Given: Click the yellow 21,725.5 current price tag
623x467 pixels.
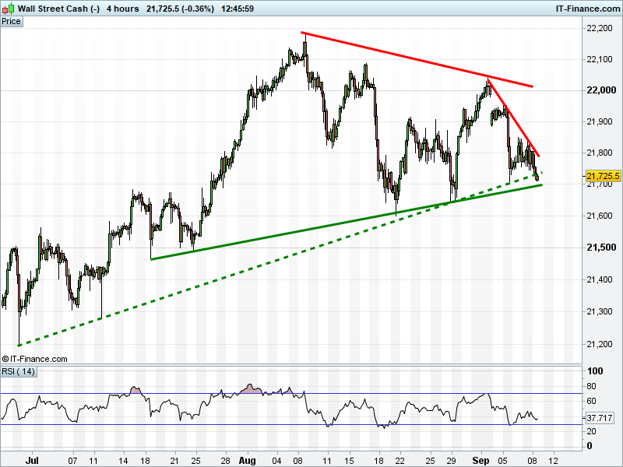Looking at the screenshot, I should [603, 176].
